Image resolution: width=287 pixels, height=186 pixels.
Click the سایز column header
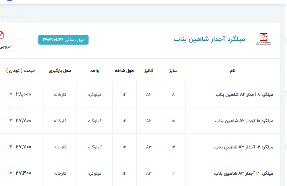[173, 71]
